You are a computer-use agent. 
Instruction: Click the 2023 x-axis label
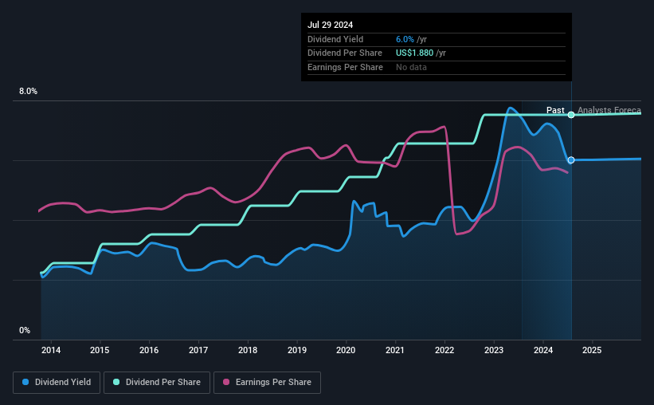click(x=494, y=350)
